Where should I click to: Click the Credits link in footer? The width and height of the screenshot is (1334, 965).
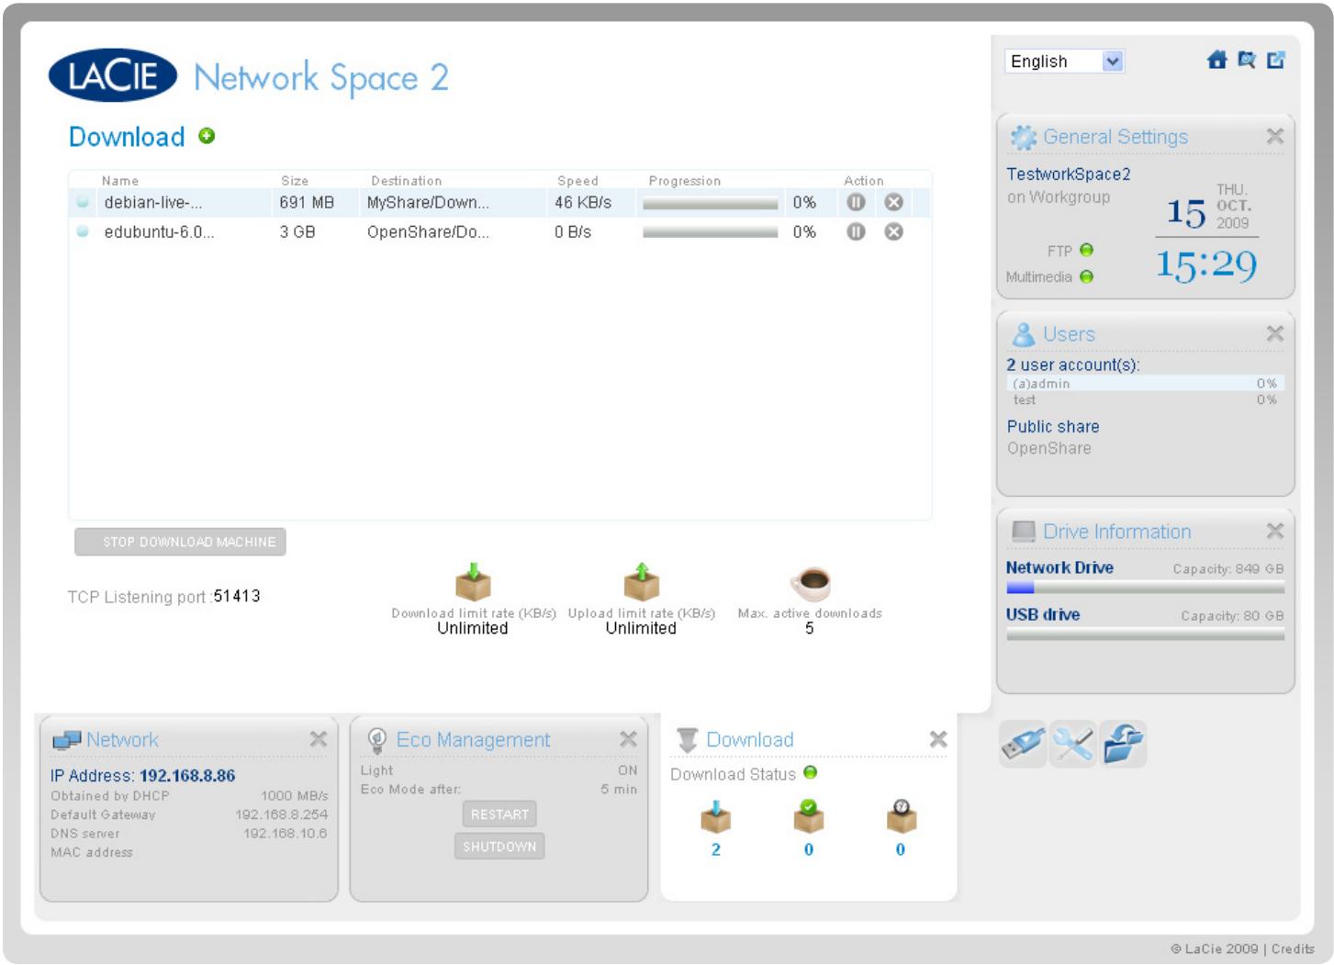tap(1293, 948)
